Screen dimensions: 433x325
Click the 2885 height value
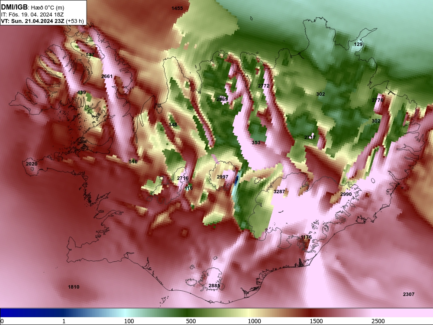(214, 286)
